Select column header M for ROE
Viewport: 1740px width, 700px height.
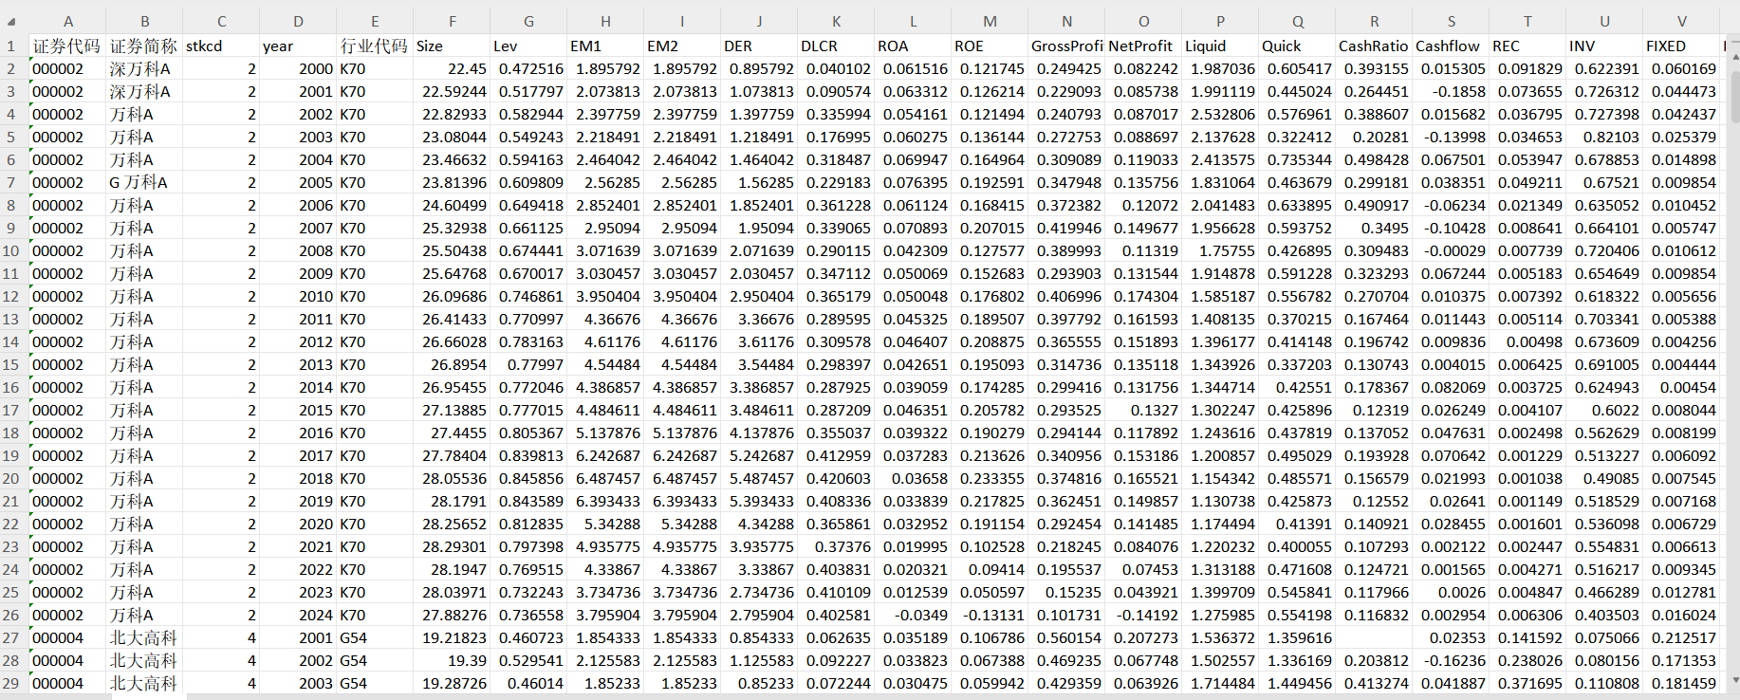[x=990, y=21]
